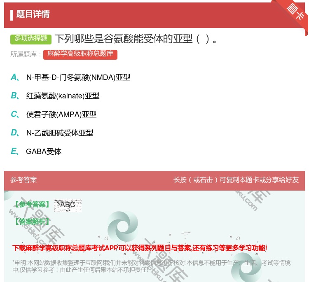Click the 【答案解析】 green label

point(32,222)
